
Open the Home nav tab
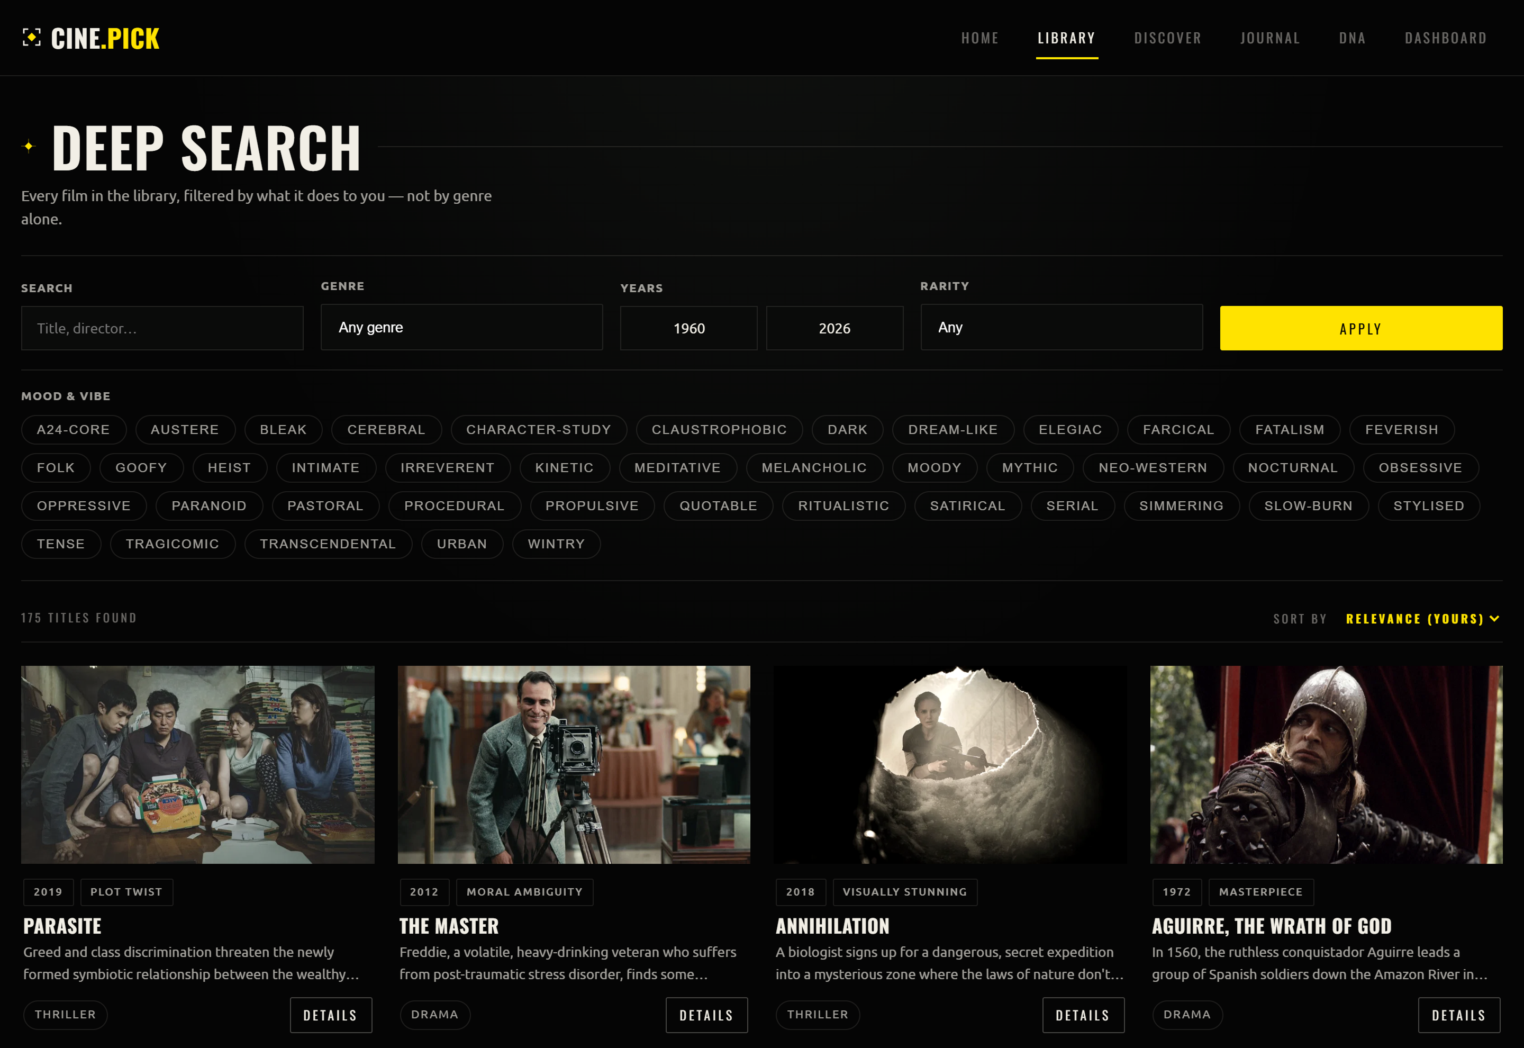coord(980,38)
